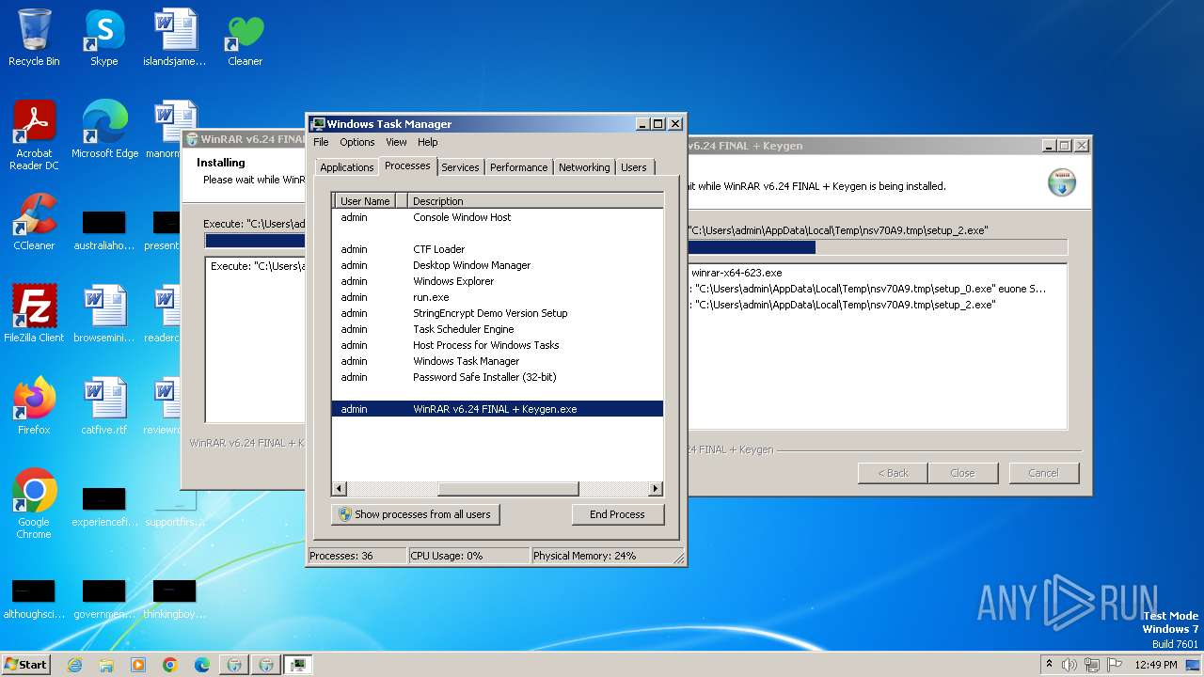This screenshot has width=1204, height=677.
Task: Open Action Center flag tray icon
Action: pos(1114,665)
